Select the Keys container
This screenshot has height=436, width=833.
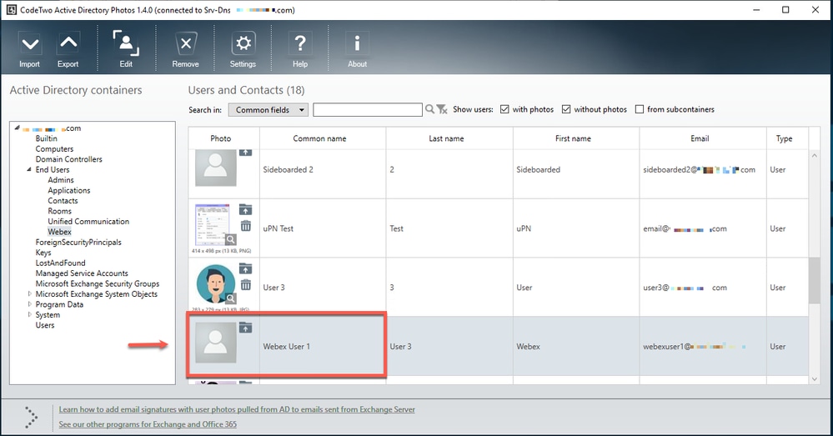pyautogui.click(x=43, y=253)
